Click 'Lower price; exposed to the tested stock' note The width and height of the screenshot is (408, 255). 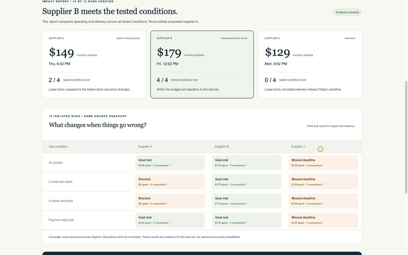pos(89,90)
